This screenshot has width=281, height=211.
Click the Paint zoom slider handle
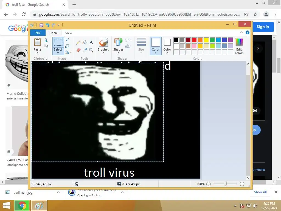(225, 184)
